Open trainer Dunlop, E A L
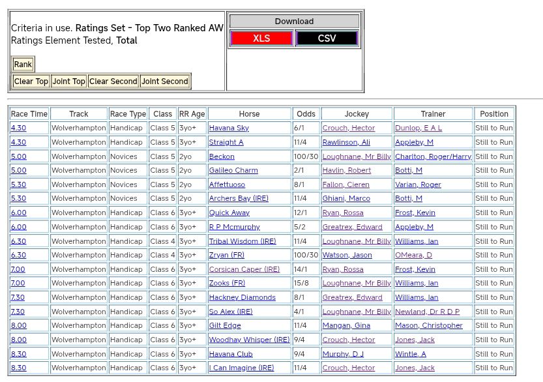 pyautogui.click(x=418, y=128)
